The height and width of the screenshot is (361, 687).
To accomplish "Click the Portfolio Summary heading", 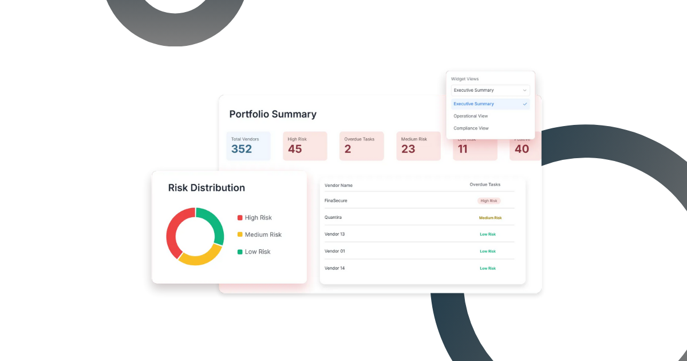I will [x=273, y=114].
